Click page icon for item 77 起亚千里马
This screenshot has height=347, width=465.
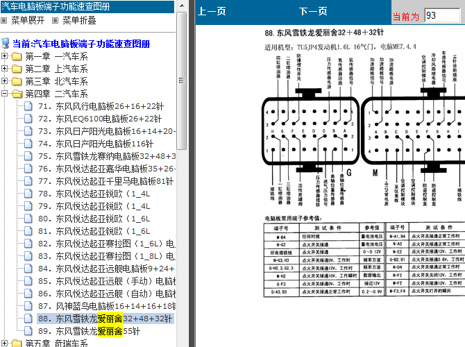28,181
